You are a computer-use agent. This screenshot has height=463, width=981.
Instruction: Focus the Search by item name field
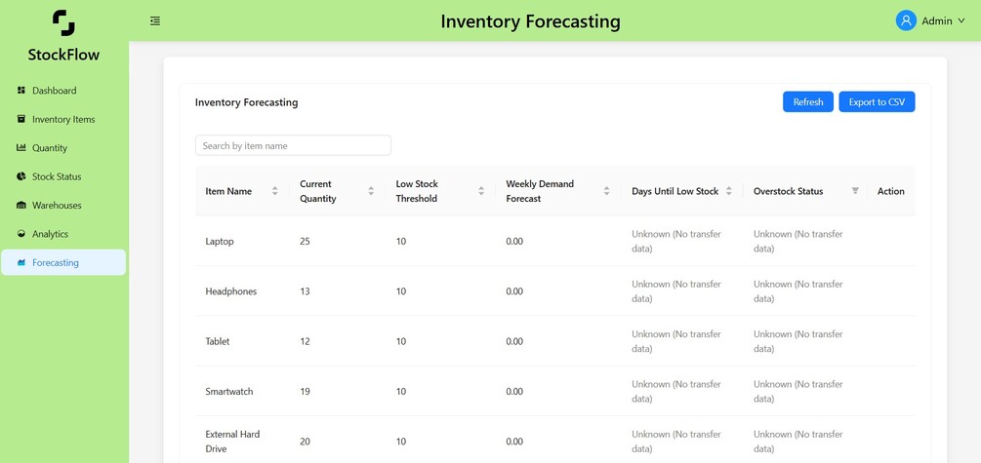(293, 145)
